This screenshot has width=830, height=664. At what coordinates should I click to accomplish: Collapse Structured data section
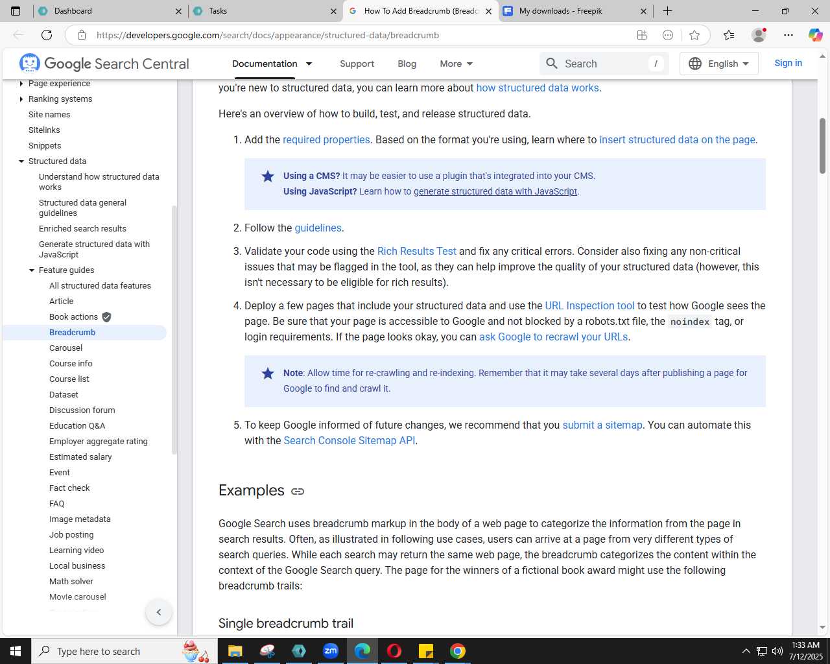coord(21,161)
